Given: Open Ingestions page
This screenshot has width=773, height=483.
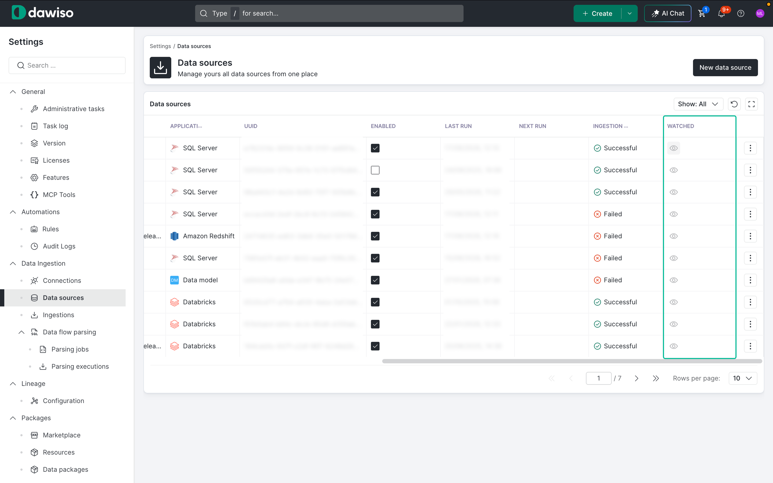Looking at the screenshot, I should click(x=58, y=315).
